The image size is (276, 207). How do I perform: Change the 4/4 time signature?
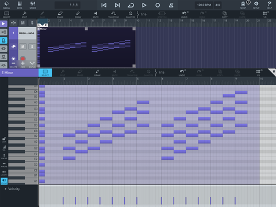click(218, 5)
